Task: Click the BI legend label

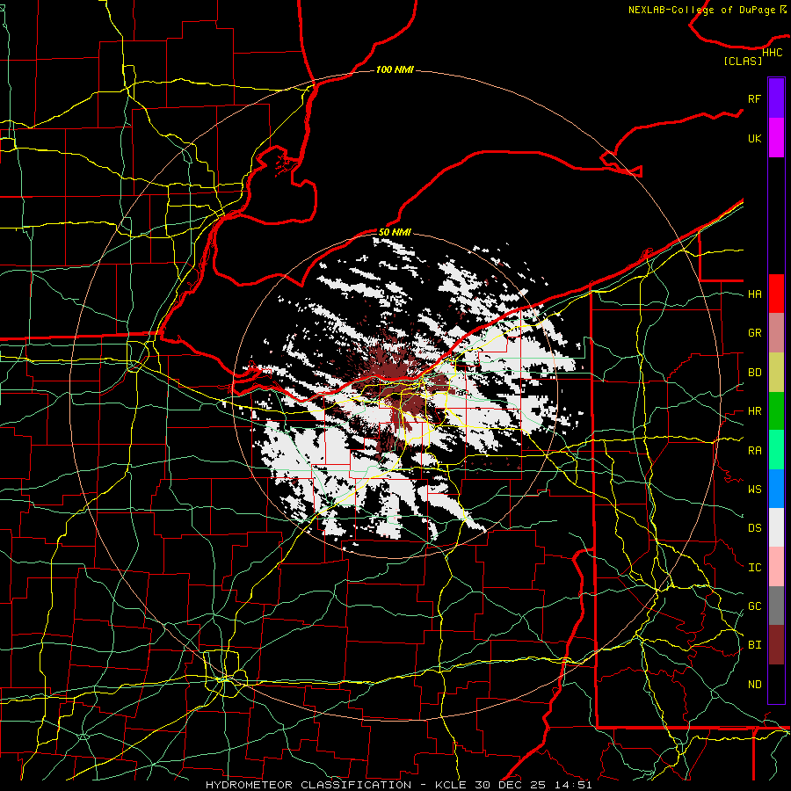Action: (x=755, y=645)
